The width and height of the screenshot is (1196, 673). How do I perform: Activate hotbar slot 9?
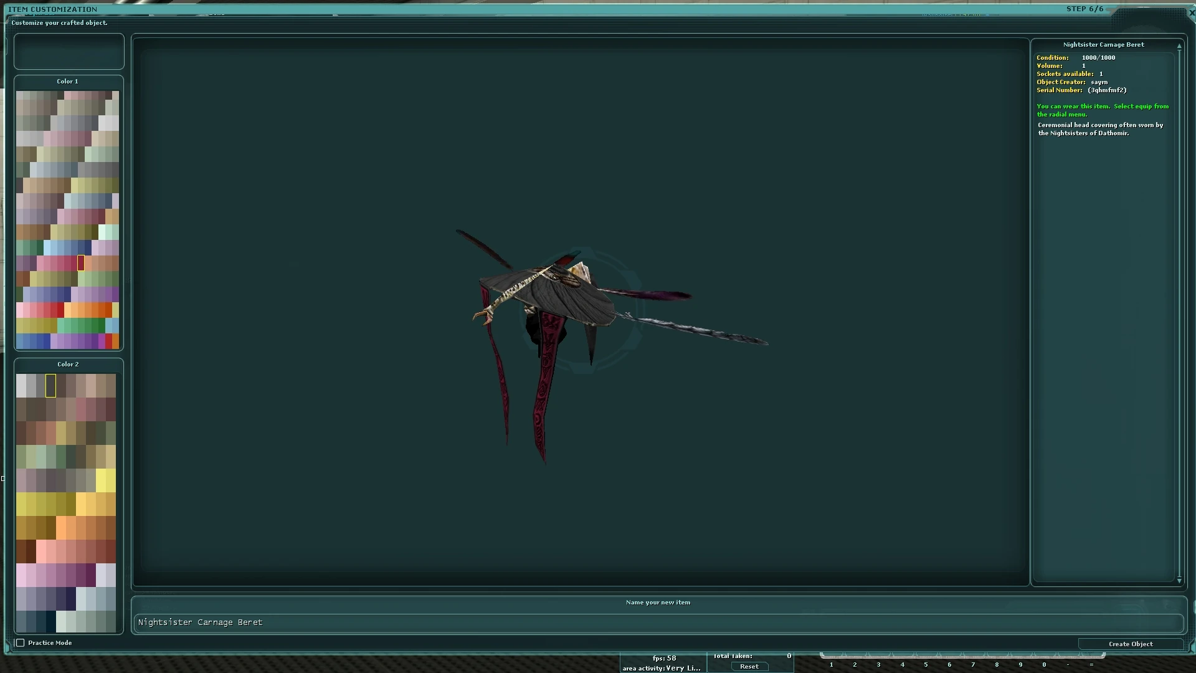[x=1020, y=664]
